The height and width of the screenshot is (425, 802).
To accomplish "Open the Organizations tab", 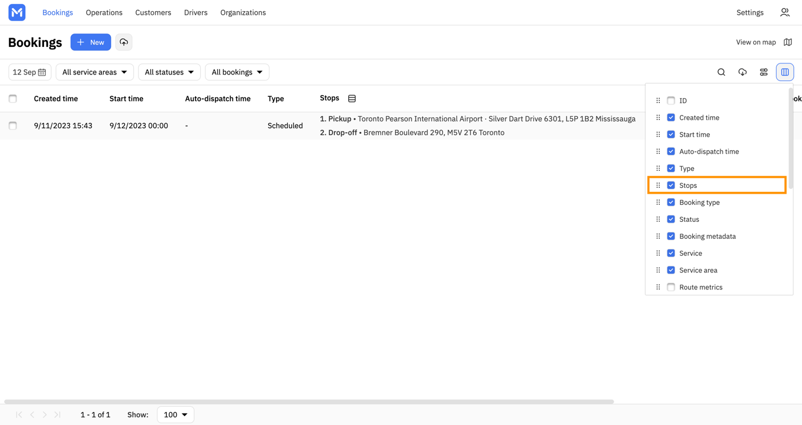I will point(243,12).
